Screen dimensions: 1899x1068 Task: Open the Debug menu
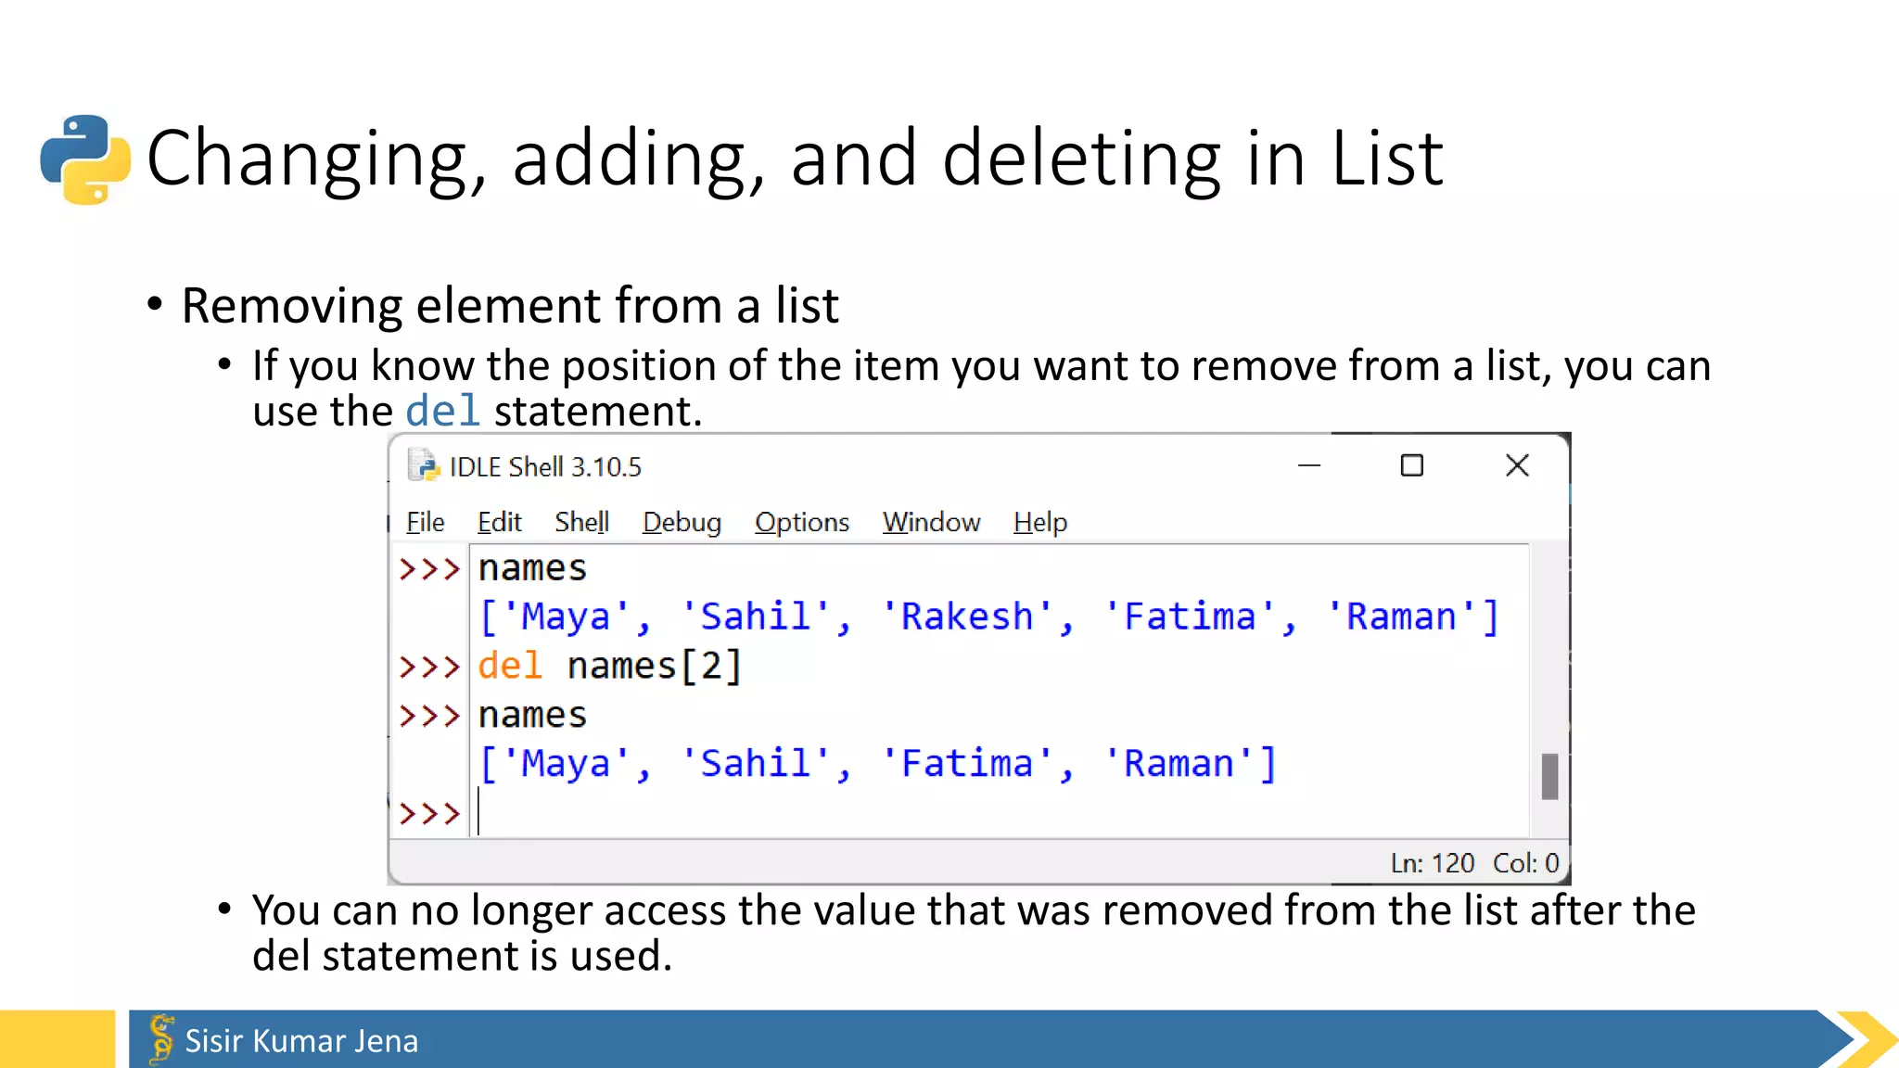point(682,522)
